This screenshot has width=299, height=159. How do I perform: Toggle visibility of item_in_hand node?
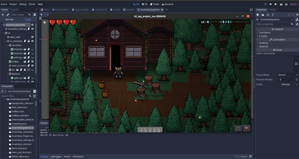pos(33,66)
